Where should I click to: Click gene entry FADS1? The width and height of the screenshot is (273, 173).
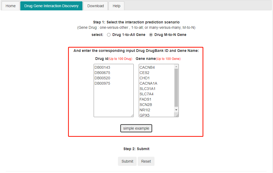[145, 99]
